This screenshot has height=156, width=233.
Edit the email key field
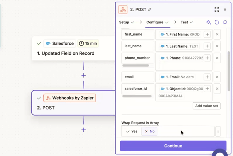pyautogui.click(x=138, y=77)
